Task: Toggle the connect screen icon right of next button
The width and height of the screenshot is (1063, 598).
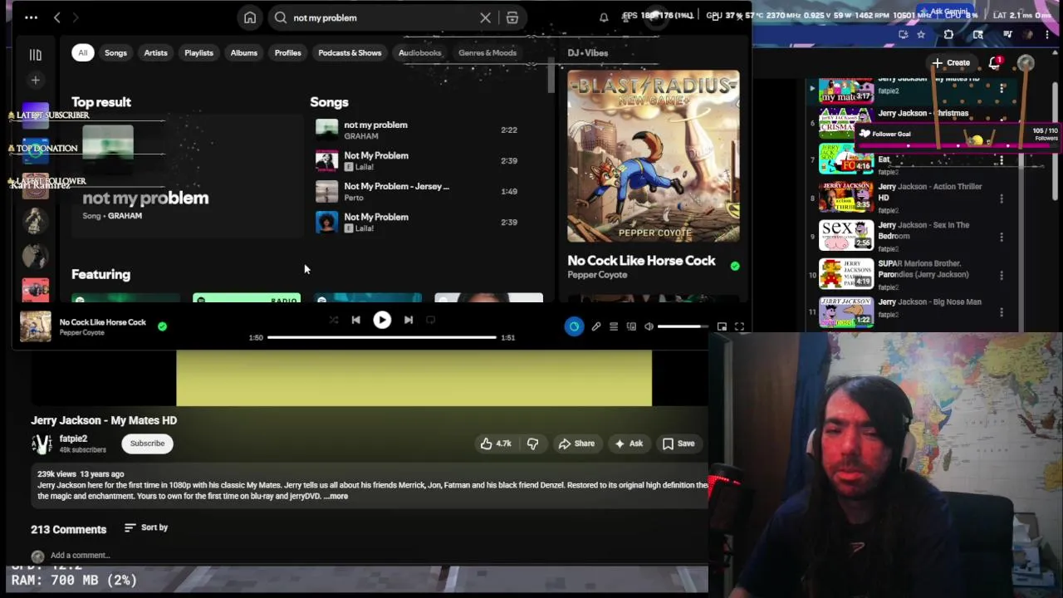Action: pos(430,320)
